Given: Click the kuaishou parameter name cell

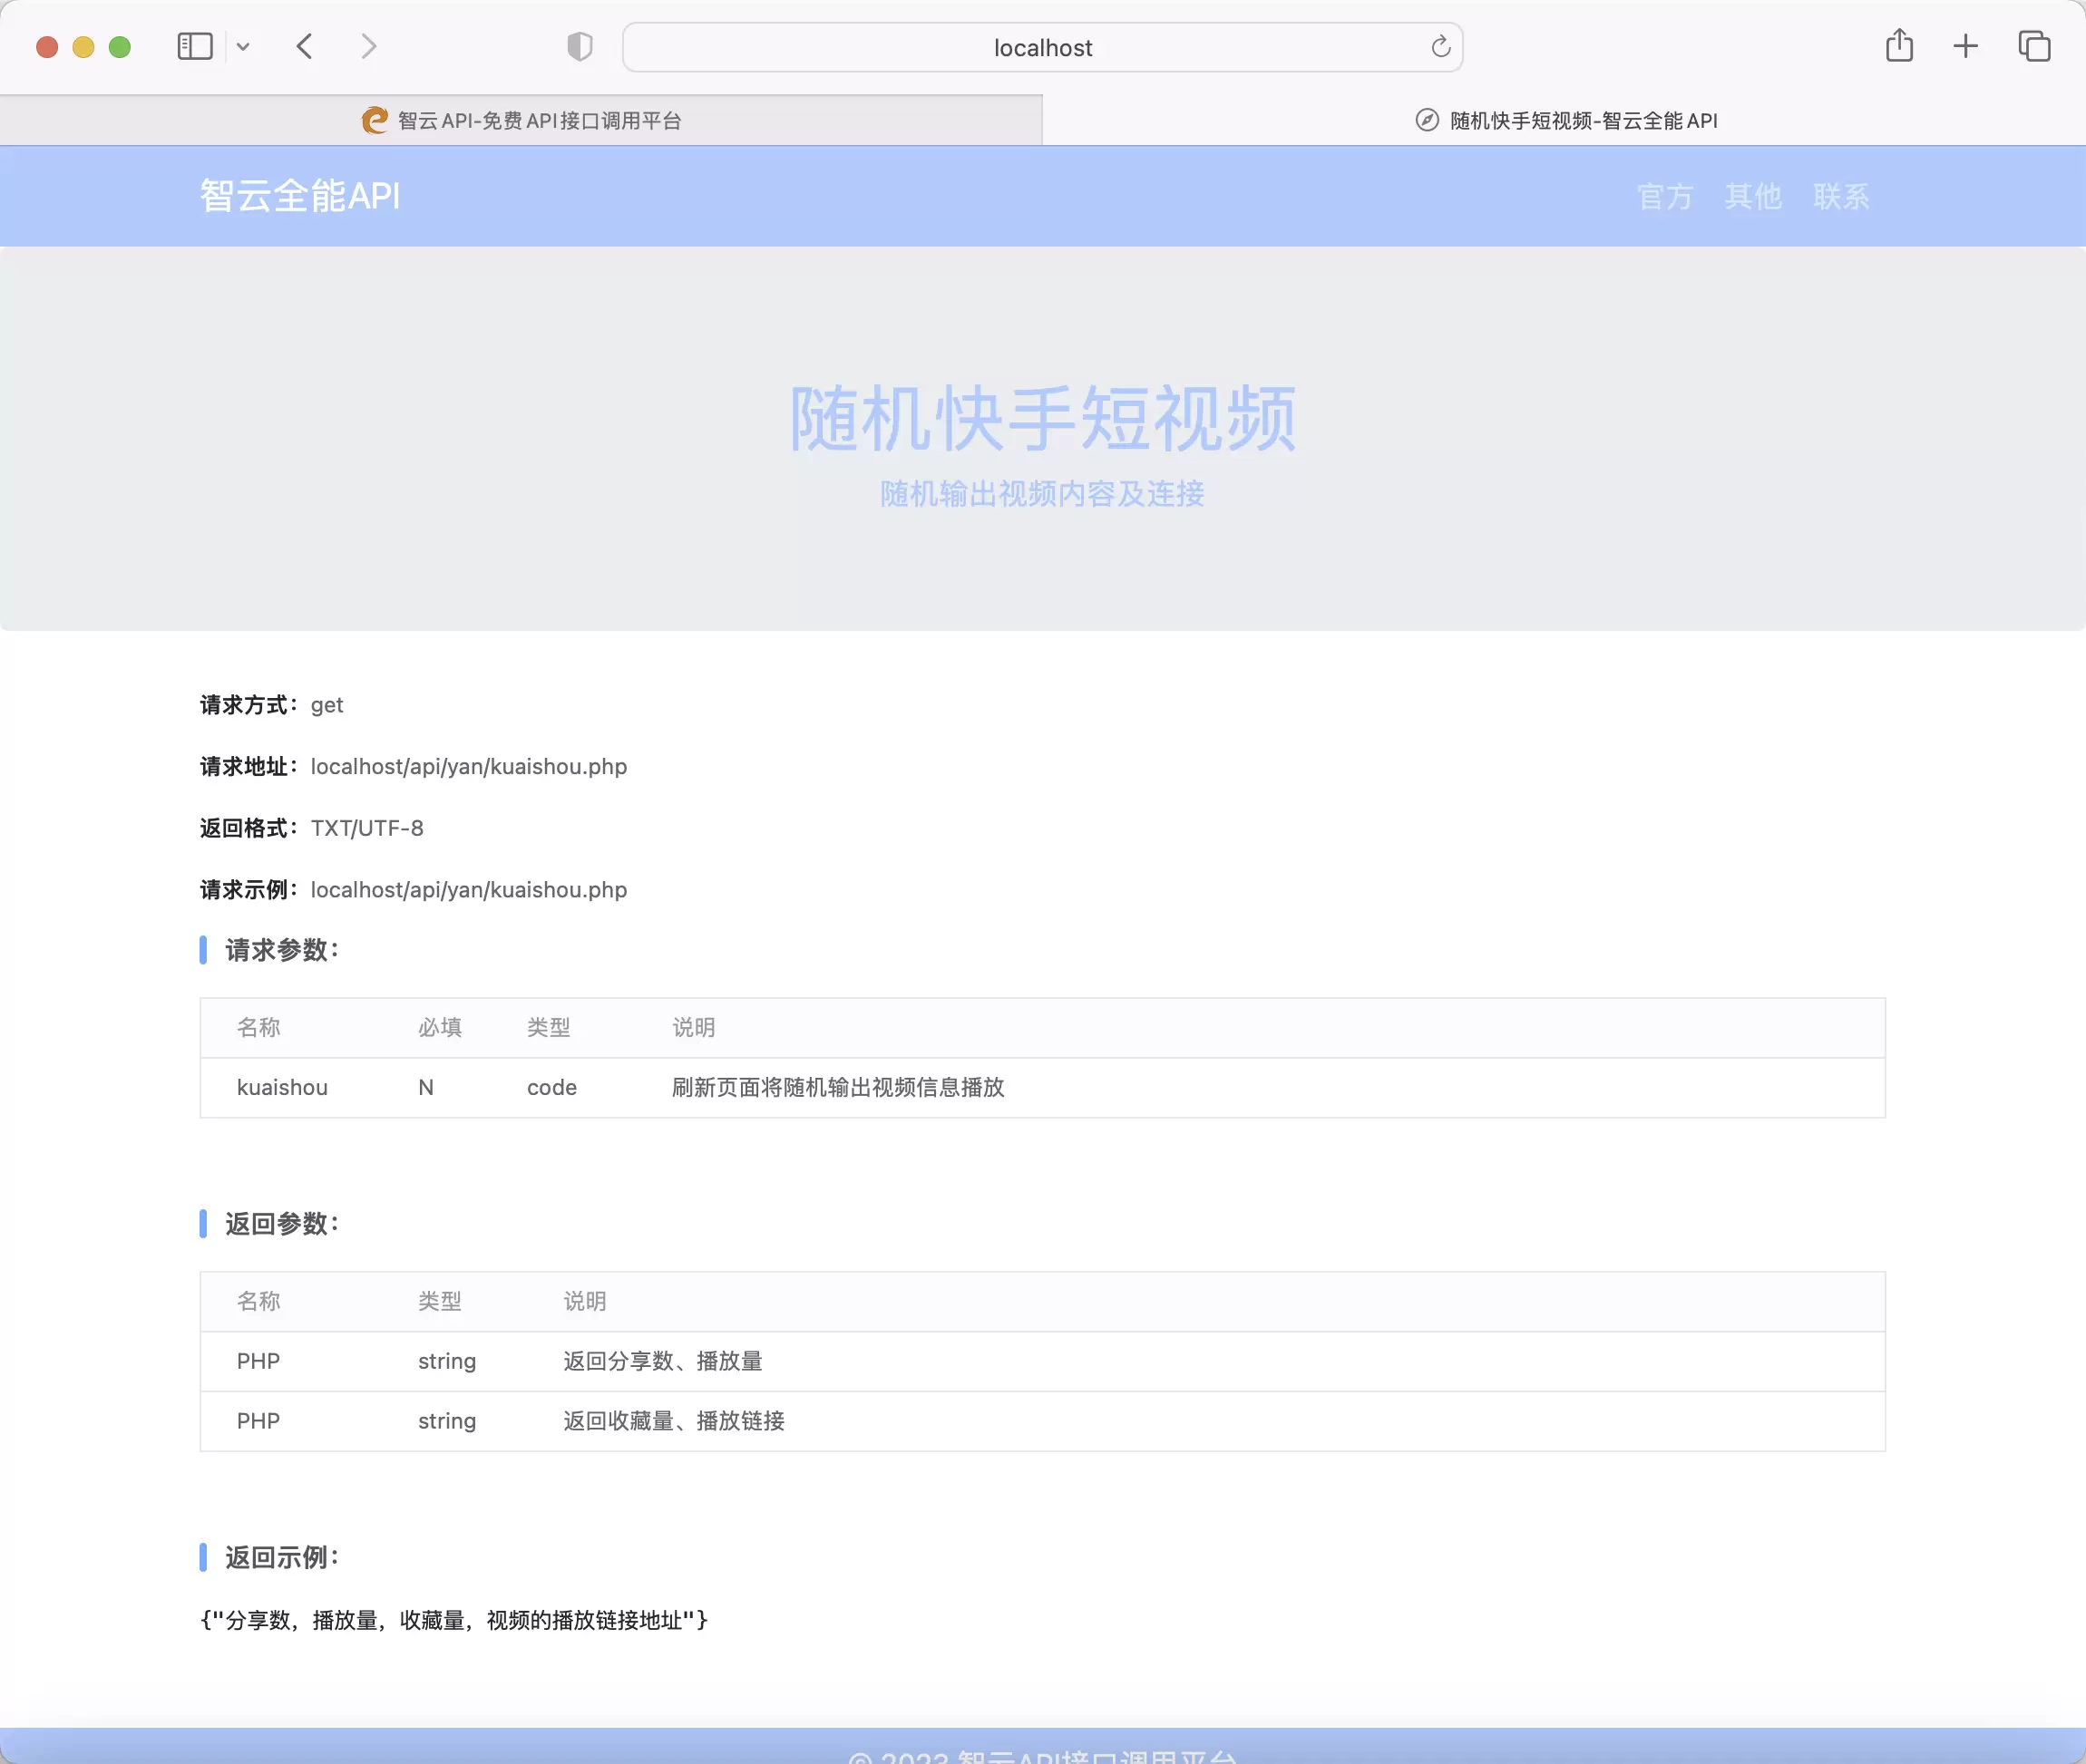Looking at the screenshot, I should [282, 1088].
